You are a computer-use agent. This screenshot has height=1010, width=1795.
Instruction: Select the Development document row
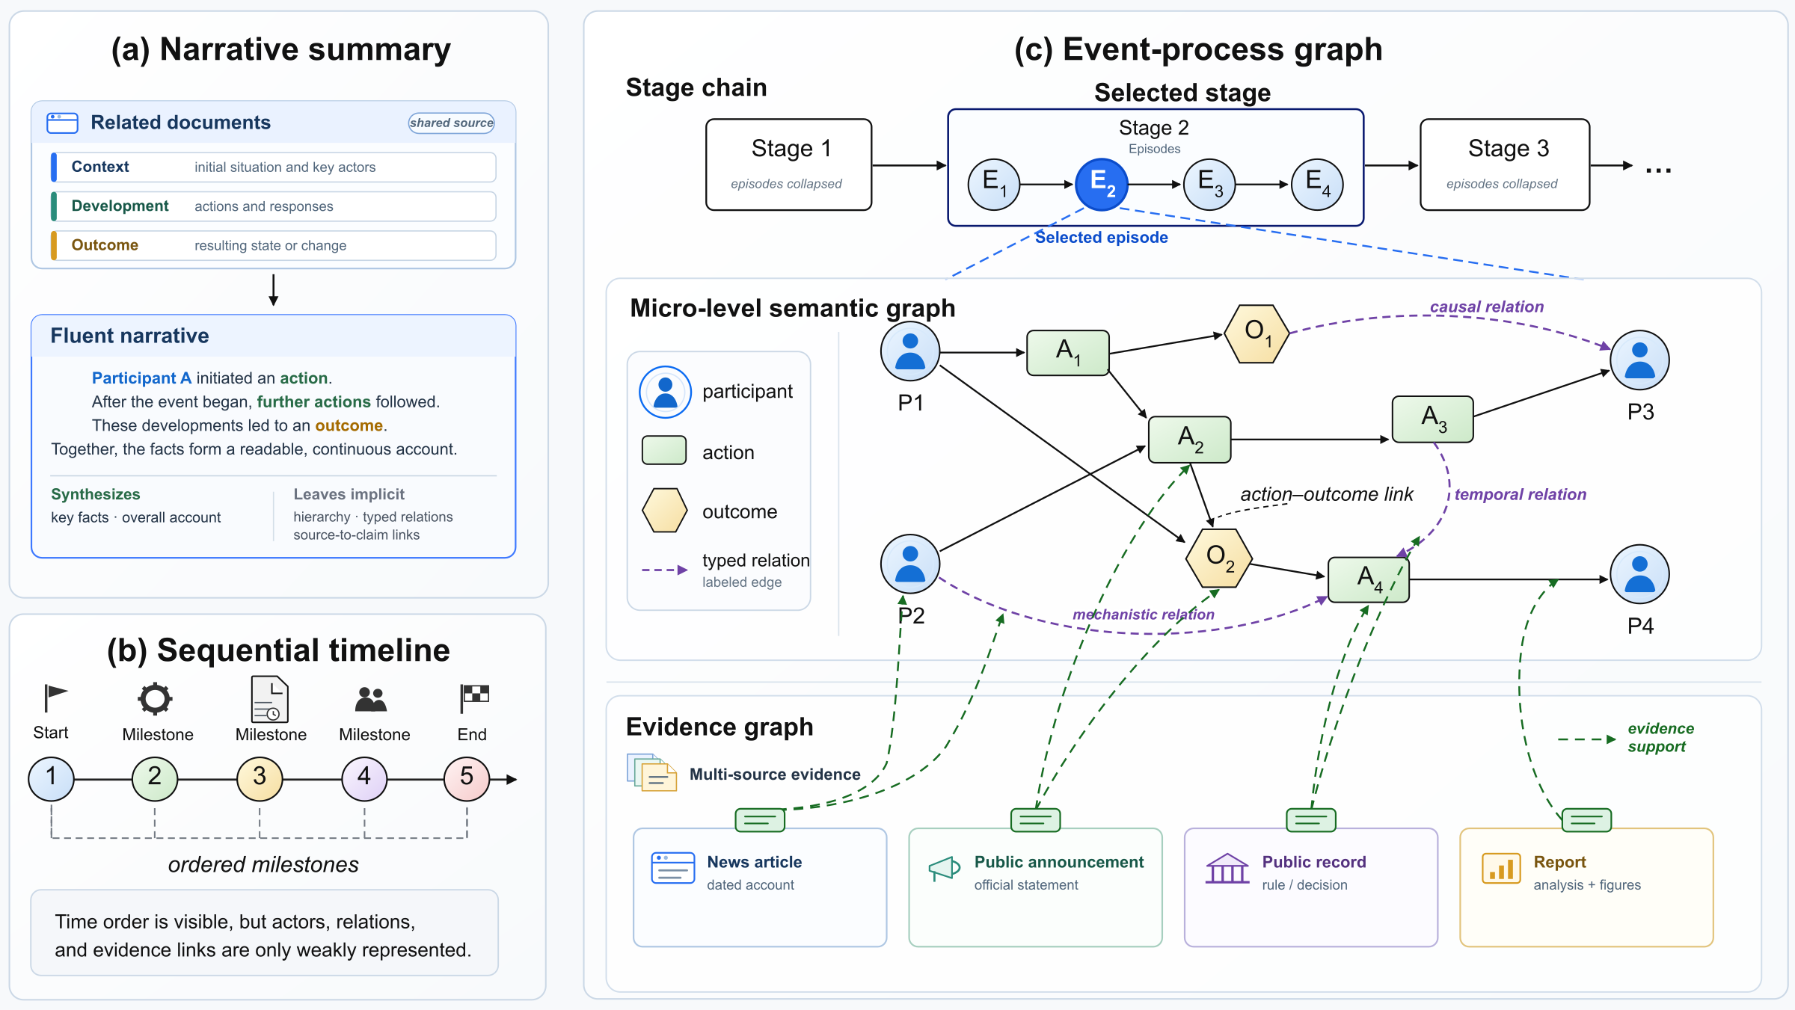pyautogui.click(x=273, y=206)
